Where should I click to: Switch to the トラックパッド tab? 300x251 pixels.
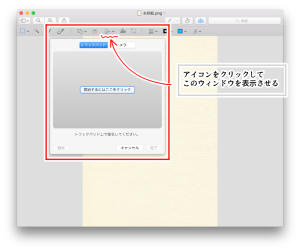coord(93,45)
